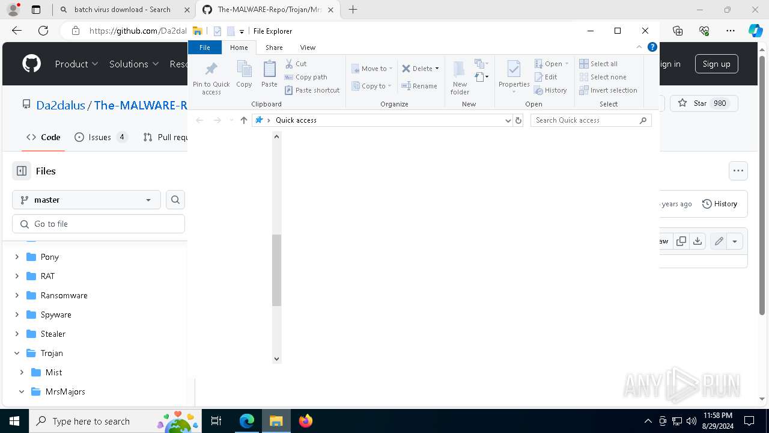Open the Delete dropdown arrow

point(437,69)
